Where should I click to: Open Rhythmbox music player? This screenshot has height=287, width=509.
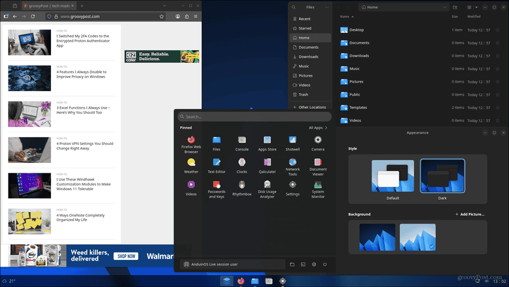pyautogui.click(x=242, y=188)
